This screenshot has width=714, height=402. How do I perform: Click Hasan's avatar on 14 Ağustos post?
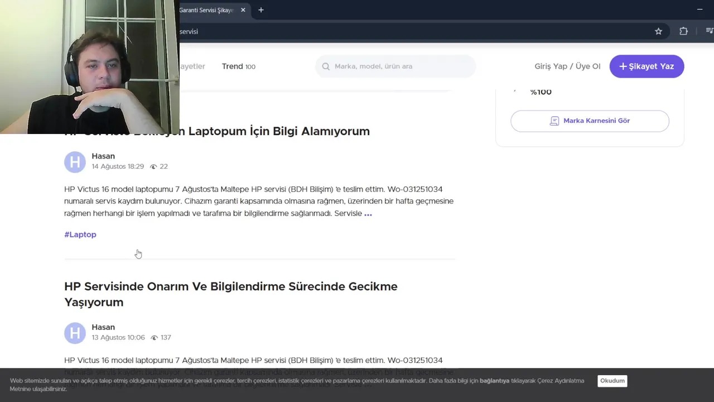coord(75,162)
